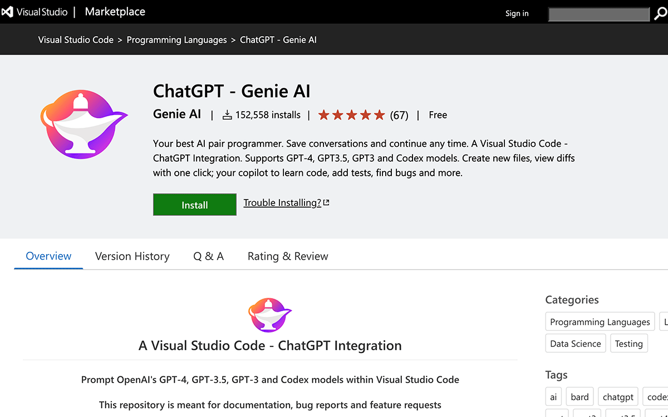This screenshot has width=668, height=417.
Task: Click the search input field
Action: (598, 13)
